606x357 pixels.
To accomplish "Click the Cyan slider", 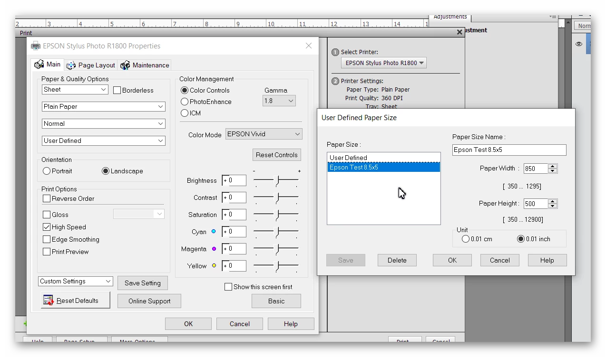I will 276,232.
